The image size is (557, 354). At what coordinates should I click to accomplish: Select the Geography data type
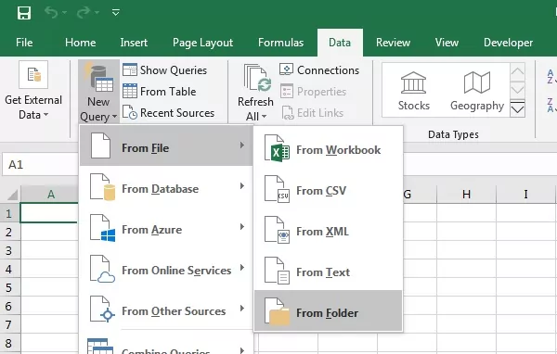click(477, 91)
